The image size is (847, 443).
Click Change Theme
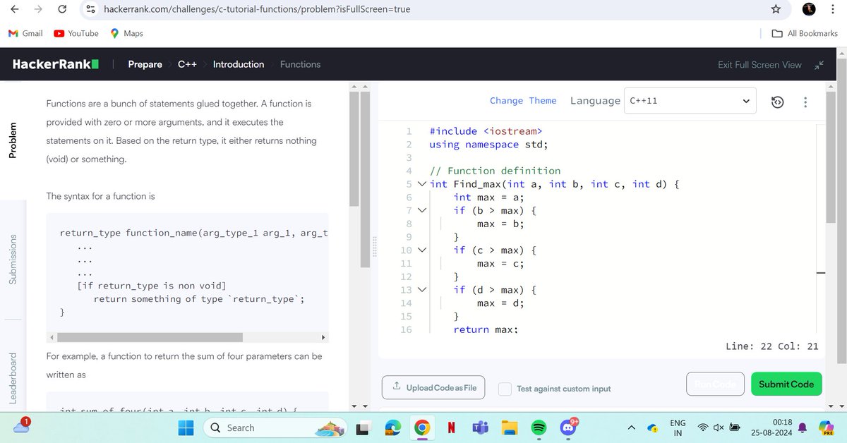click(523, 101)
